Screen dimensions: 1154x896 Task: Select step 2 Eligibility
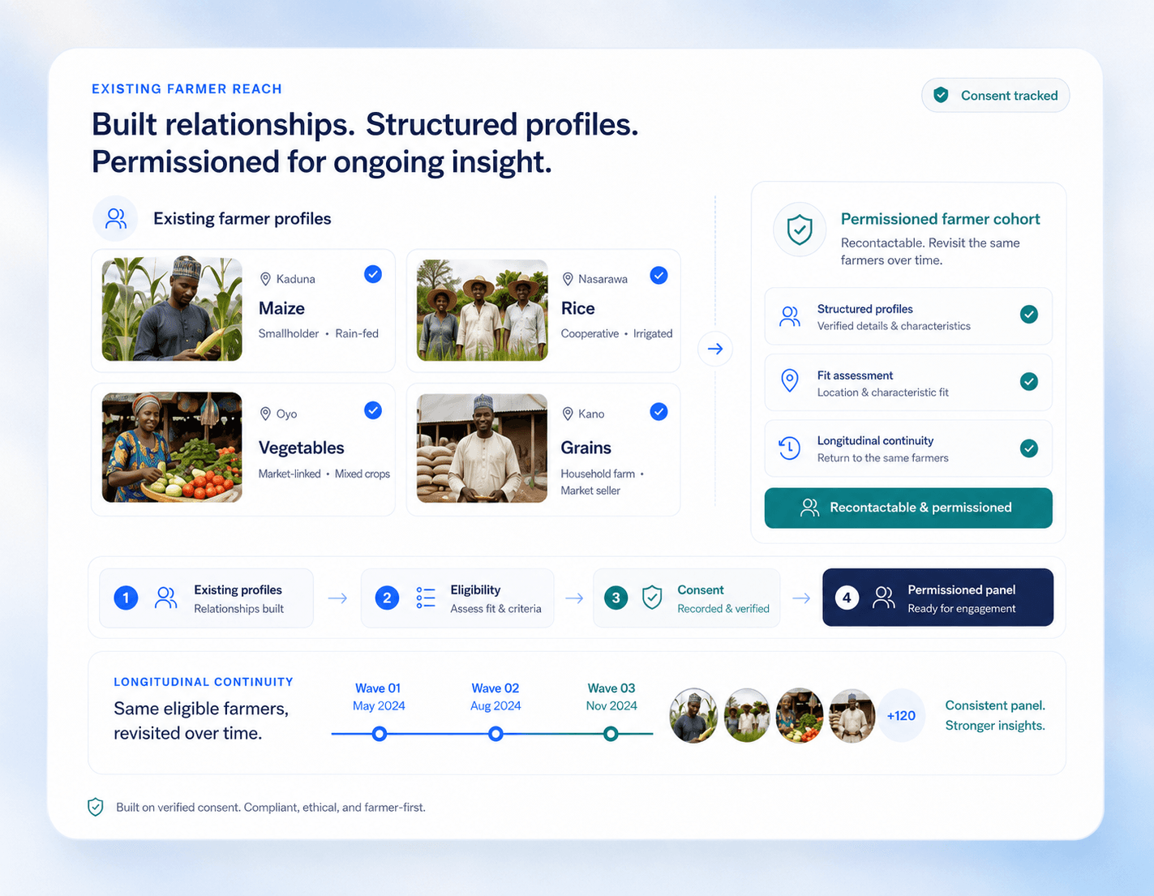click(x=457, y=598)
